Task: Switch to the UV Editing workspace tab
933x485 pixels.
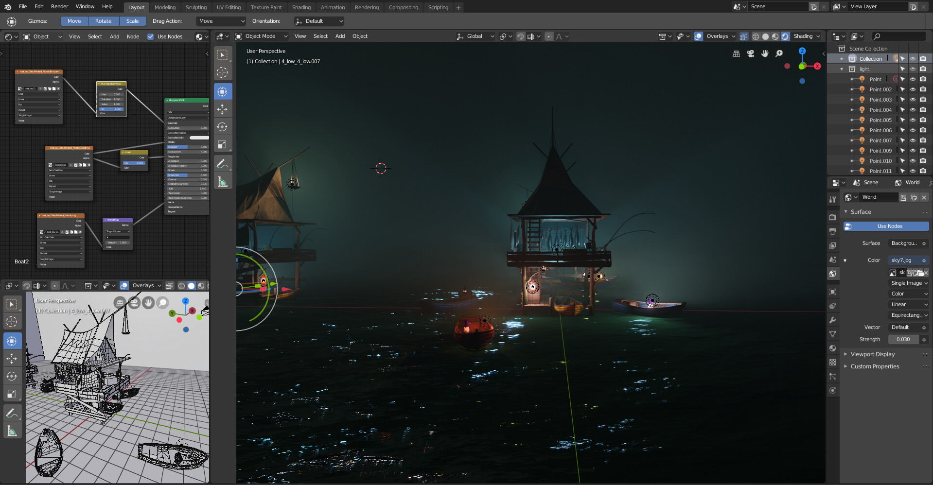Action: pyautogui.click(x=229, y=7)
